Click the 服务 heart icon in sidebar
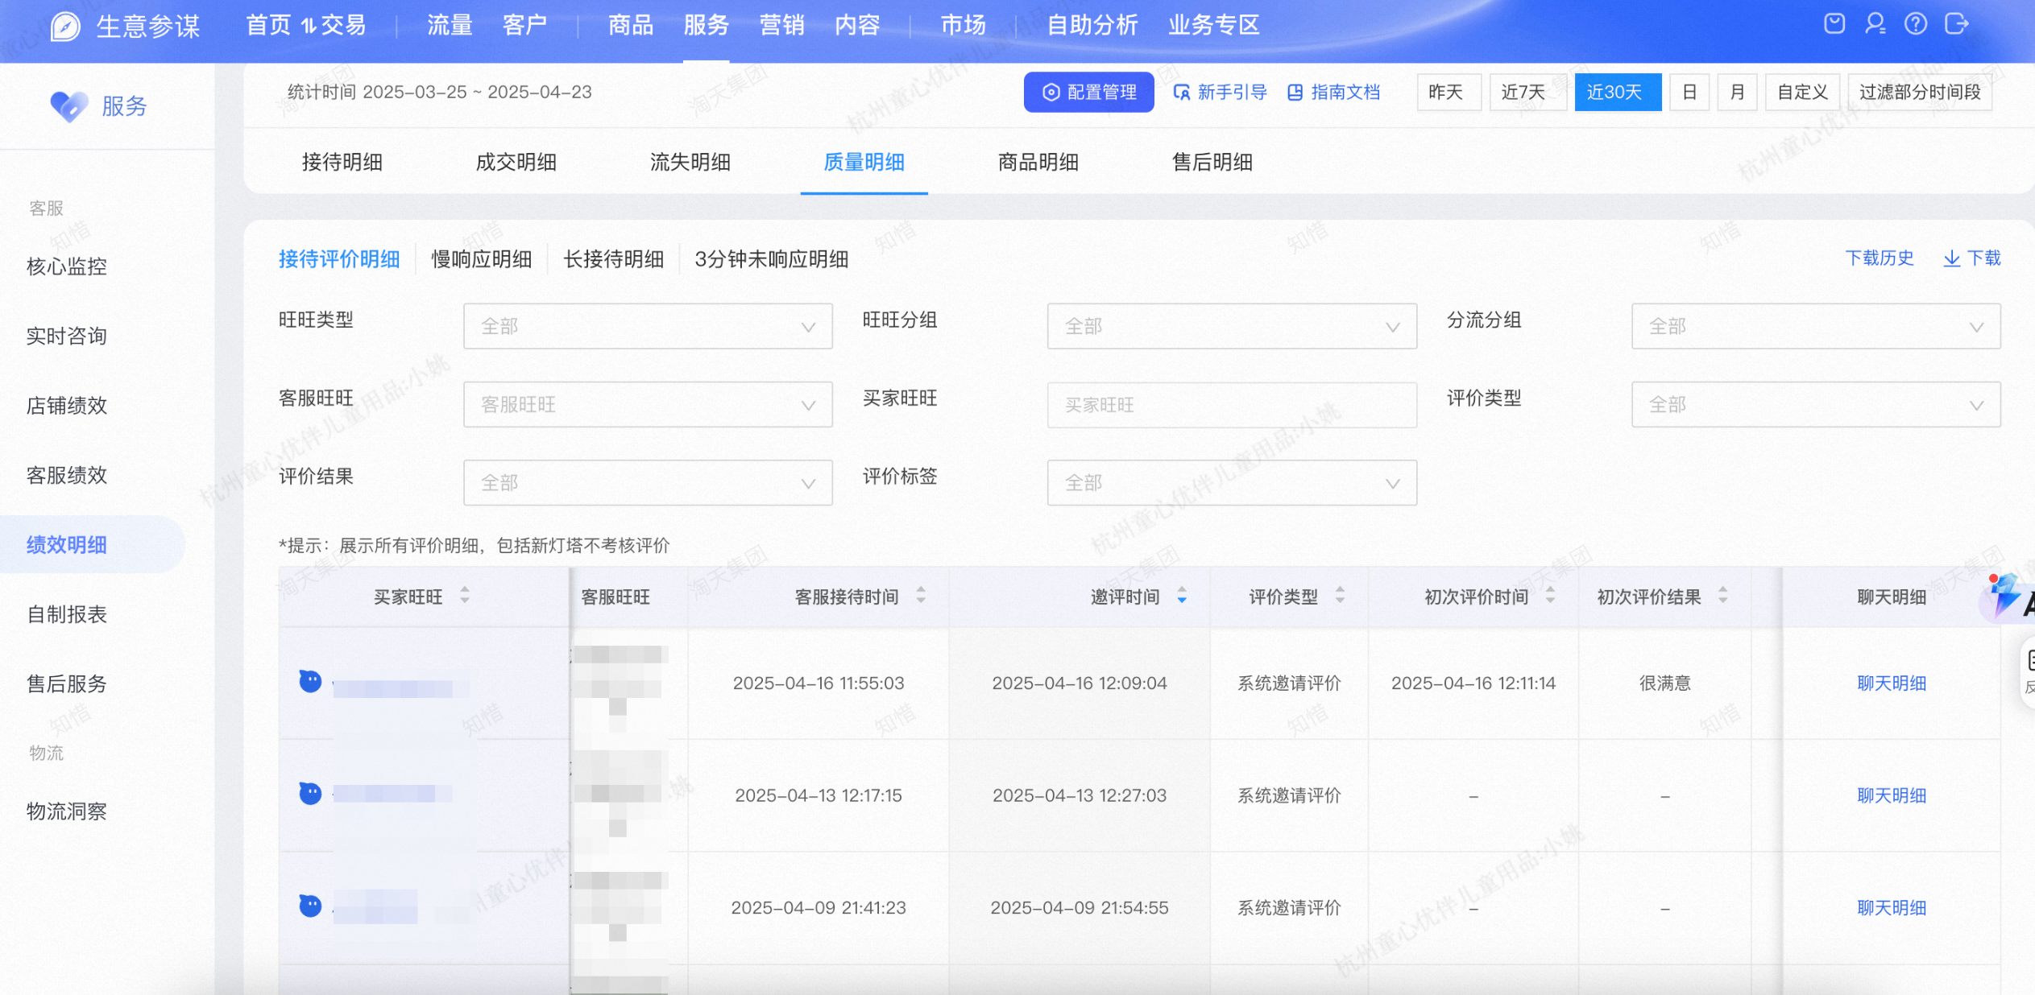The width and height of the screenshot is (2035, 995). [69, 106]
